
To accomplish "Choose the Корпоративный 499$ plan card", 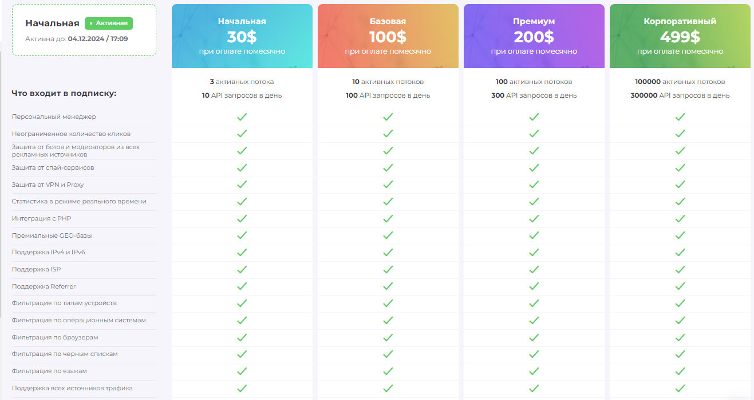I will coord(680,36).
